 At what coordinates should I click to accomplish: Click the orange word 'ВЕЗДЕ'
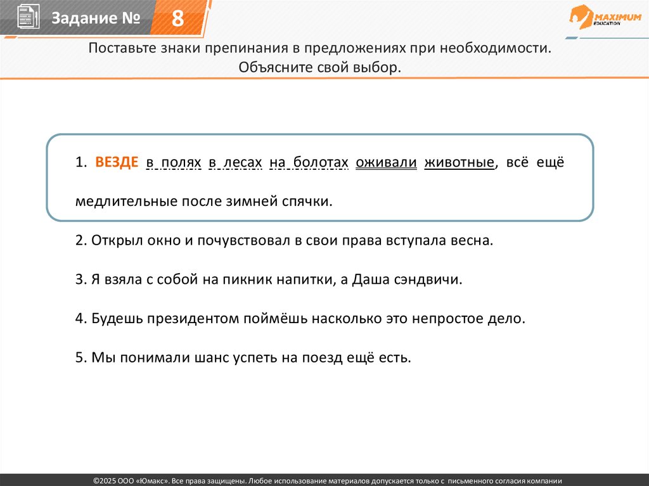coord(117,162)
